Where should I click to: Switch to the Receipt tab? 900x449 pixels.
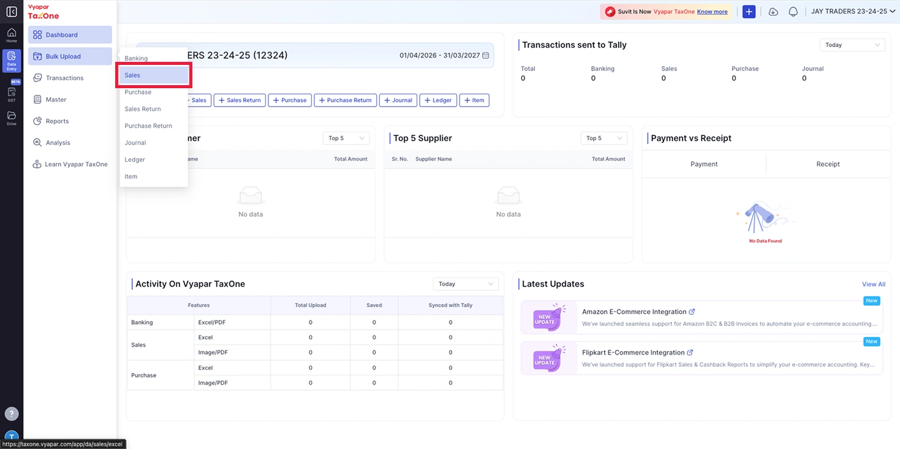828,164
